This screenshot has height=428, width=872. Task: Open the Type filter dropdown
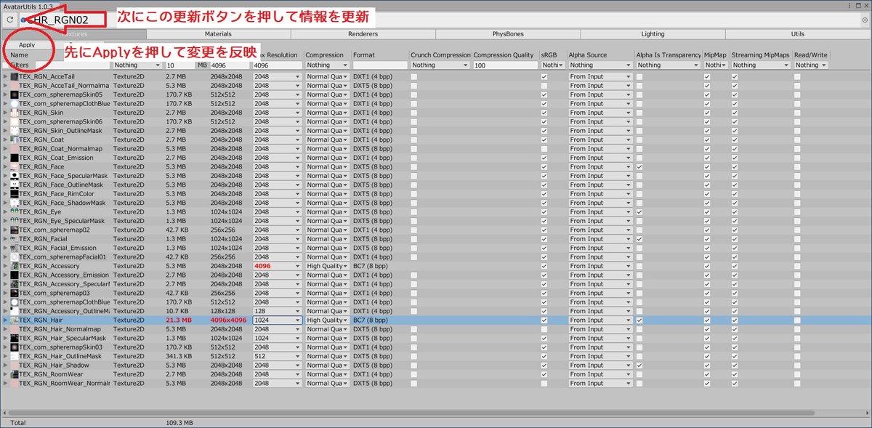pyautogui.click(x=137, y=65)
